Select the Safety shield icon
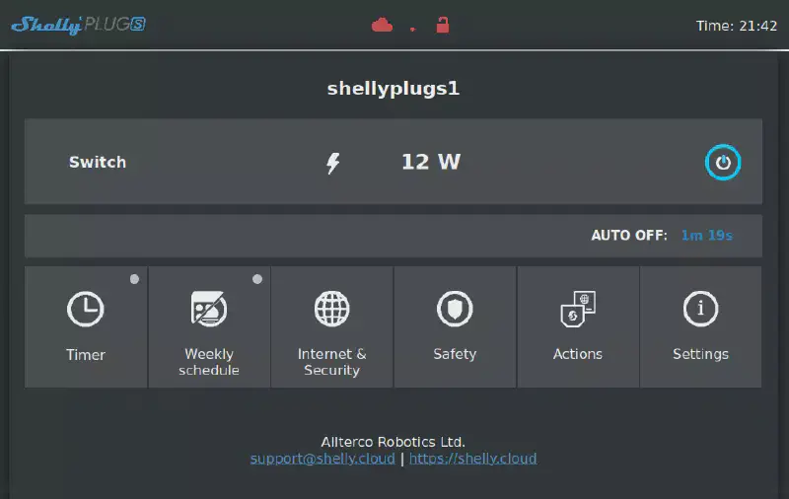This screenshot has width=789, height=499. (x=455, y=310)
